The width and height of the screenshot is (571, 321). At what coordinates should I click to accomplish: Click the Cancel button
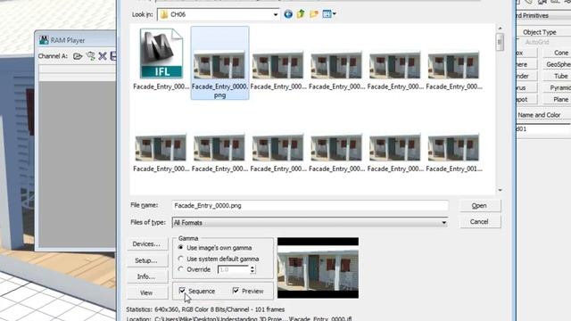point(479,222)
